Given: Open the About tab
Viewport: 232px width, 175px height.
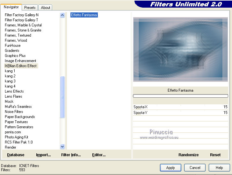Looking at the screenshot, I should pyautogui.click(x=46, y=8).
